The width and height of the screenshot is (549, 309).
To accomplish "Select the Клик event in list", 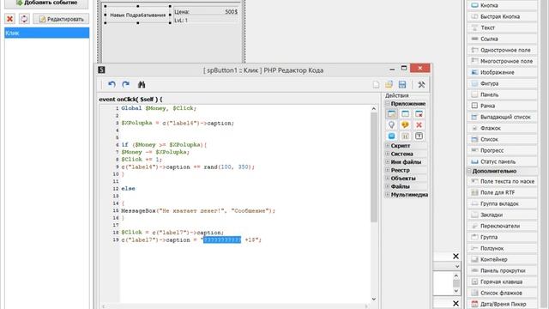I will point(46,33).
